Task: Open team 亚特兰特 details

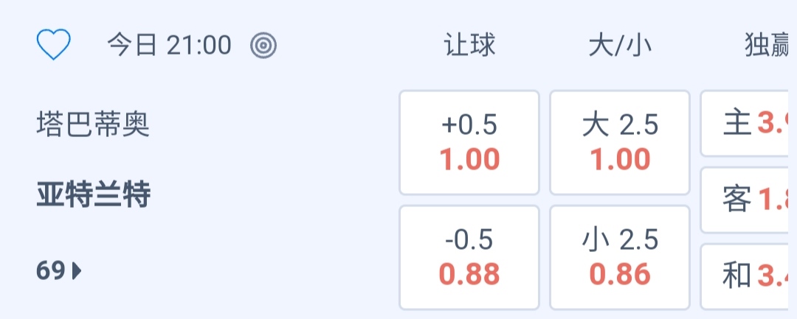Action: click(93, 196)
